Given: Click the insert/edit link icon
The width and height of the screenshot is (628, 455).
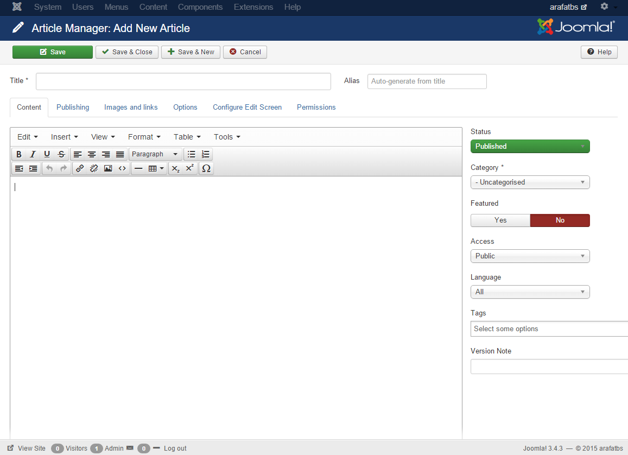Looking at the screenshot, I should coord(80,168).
